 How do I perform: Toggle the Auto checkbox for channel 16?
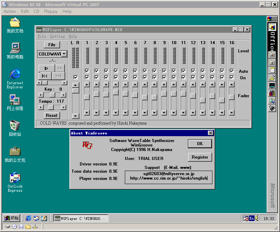click(232, 71)
